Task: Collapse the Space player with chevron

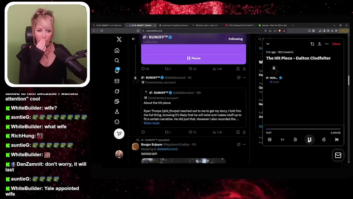Action: tap(268, 44)
